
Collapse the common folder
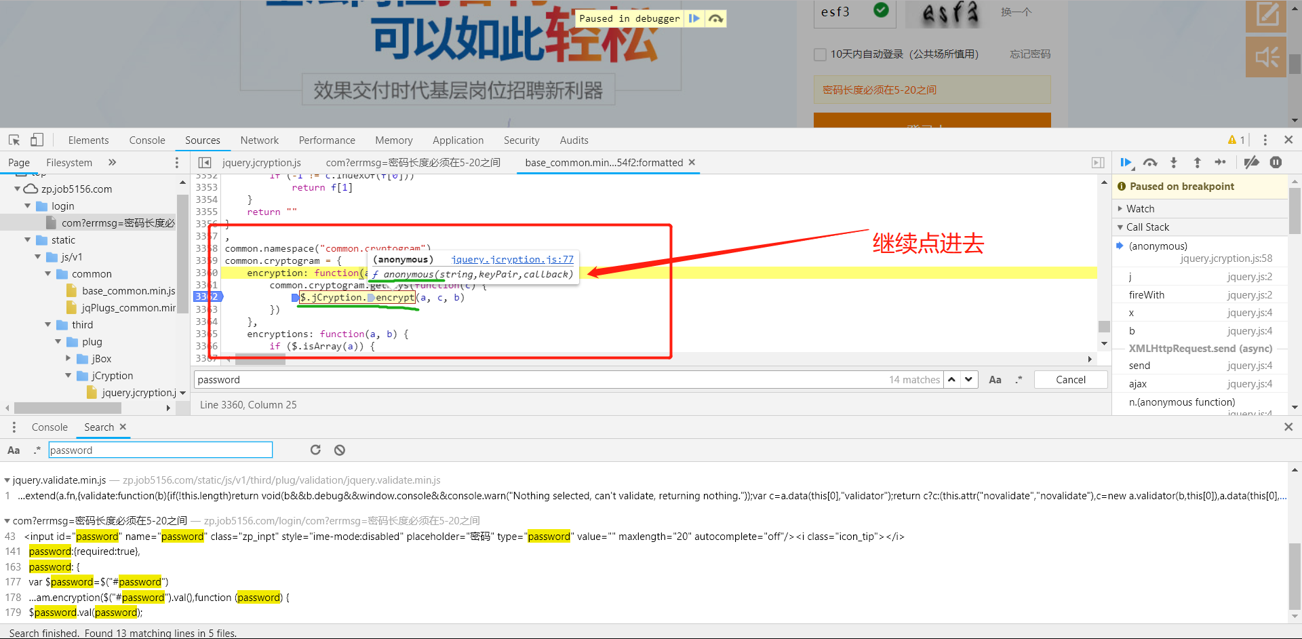click(47, 273)
